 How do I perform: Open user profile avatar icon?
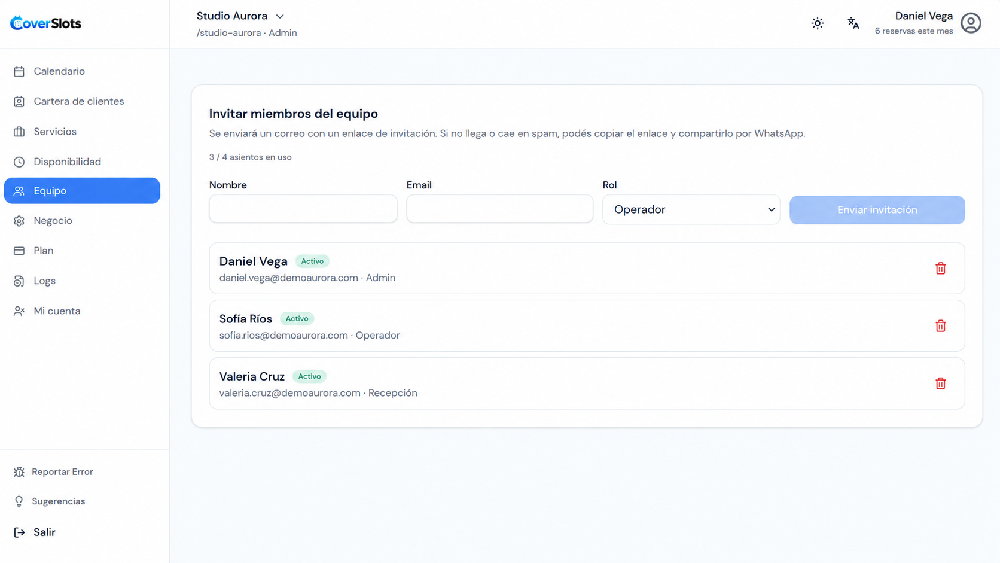coord(971,23)
